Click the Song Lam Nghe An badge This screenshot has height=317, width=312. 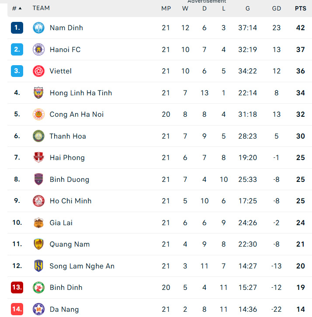coord(38,266)
